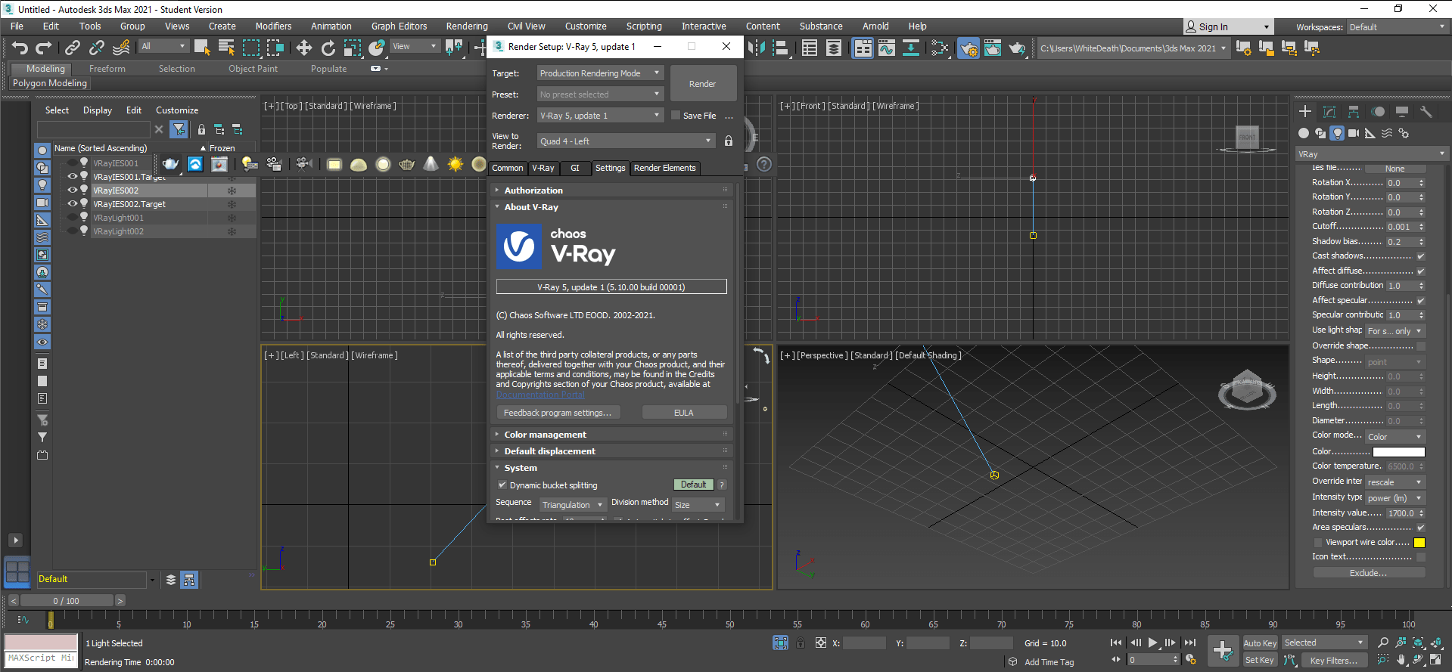The width and height of the screenshot is (1452, 672).
Task: Enable the Viewport wire color checkbox
Action: coord(1318,543)
